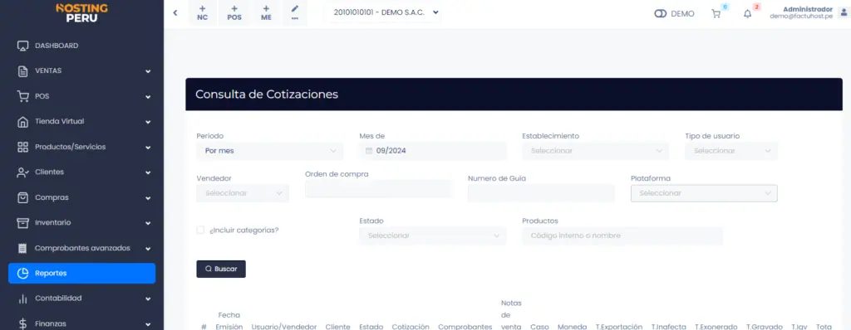This screenshot has width=851, height=330.
Task: Click the T.Exportación column header
Action: click(619, 327)
